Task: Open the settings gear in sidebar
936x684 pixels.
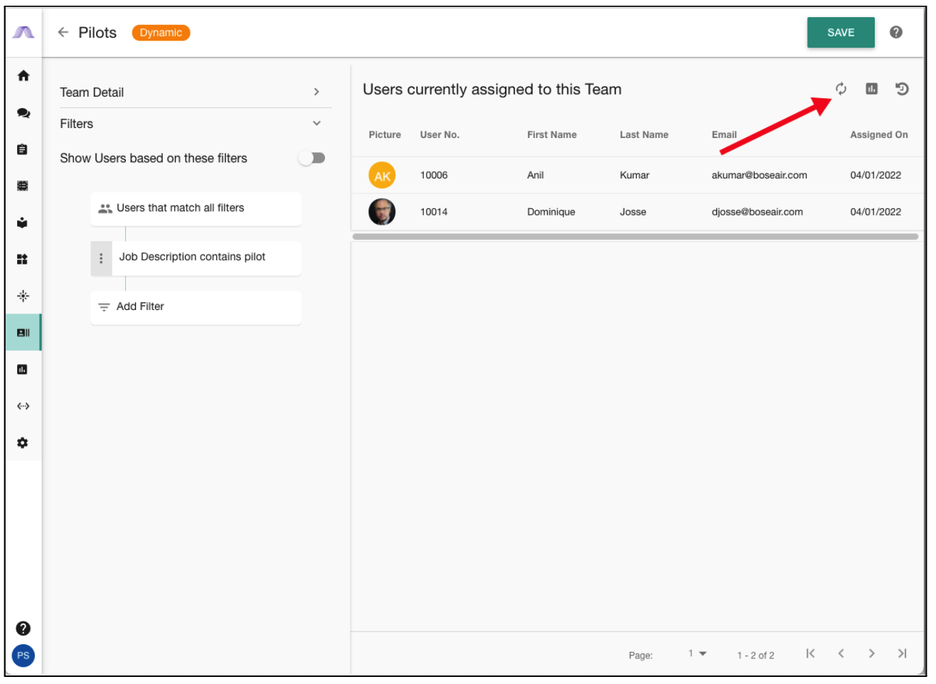Action: (x=23, y=443)
